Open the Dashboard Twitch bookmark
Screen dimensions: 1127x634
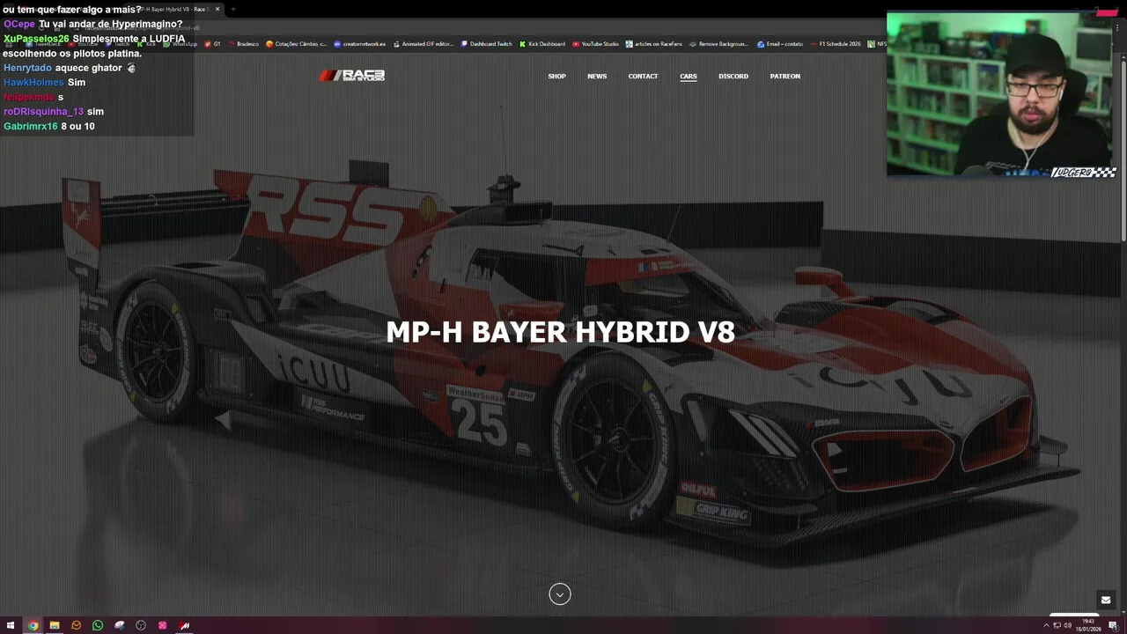(486, 44)
